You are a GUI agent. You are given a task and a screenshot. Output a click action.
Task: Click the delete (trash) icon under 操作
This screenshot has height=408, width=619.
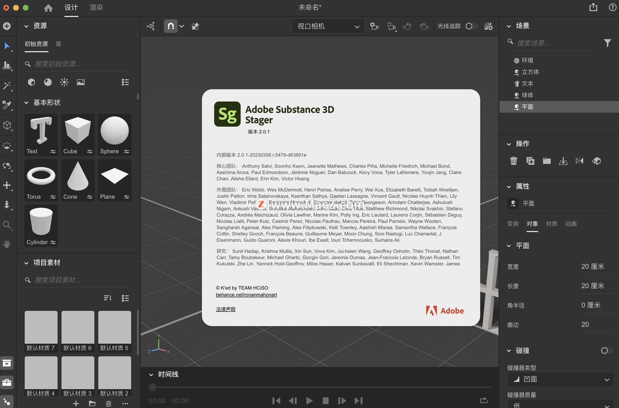click(514, 161)
